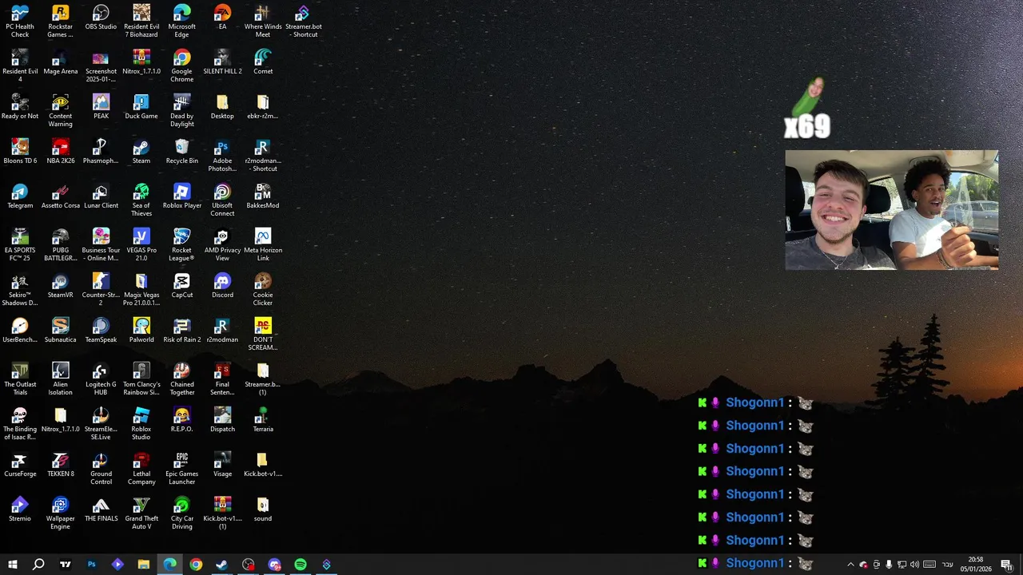The image size is (1023, 575).
Task: Open volume control in system tray
Action: point(914,565)
